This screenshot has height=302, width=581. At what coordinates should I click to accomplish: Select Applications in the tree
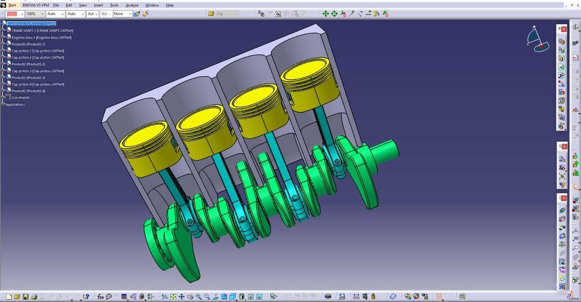(x=15, y=104)
